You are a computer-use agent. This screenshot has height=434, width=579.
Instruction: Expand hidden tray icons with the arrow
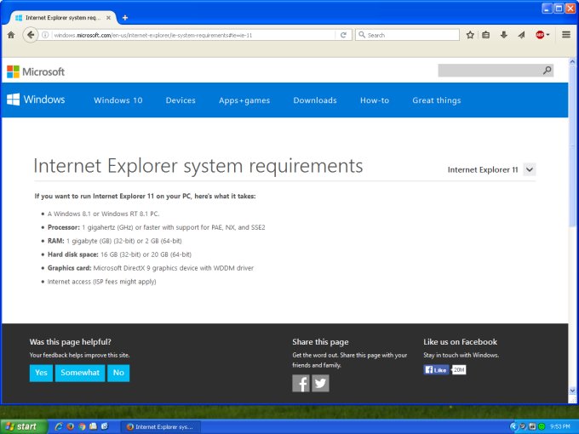(x=513, y=426)
